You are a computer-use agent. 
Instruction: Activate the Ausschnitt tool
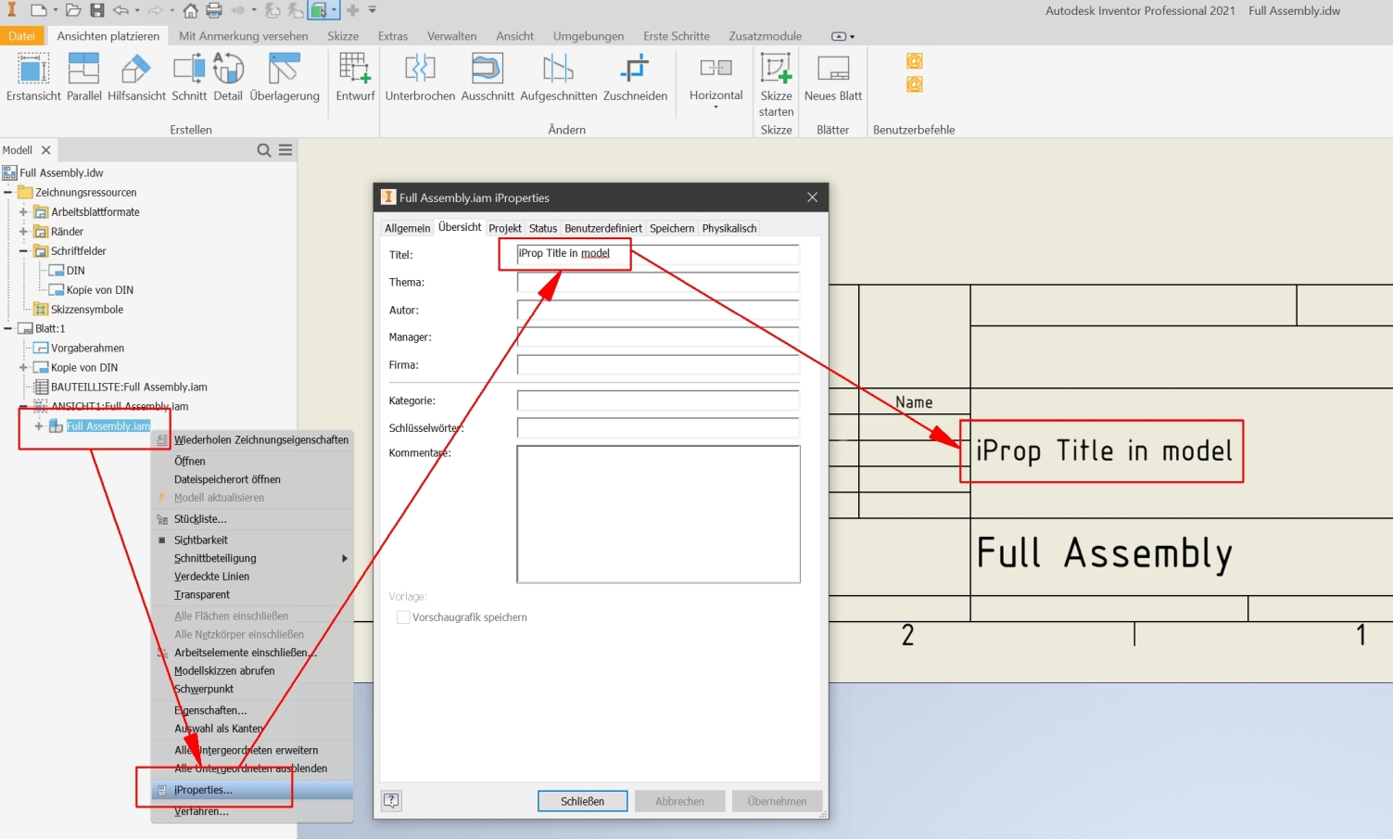[487, 79]
